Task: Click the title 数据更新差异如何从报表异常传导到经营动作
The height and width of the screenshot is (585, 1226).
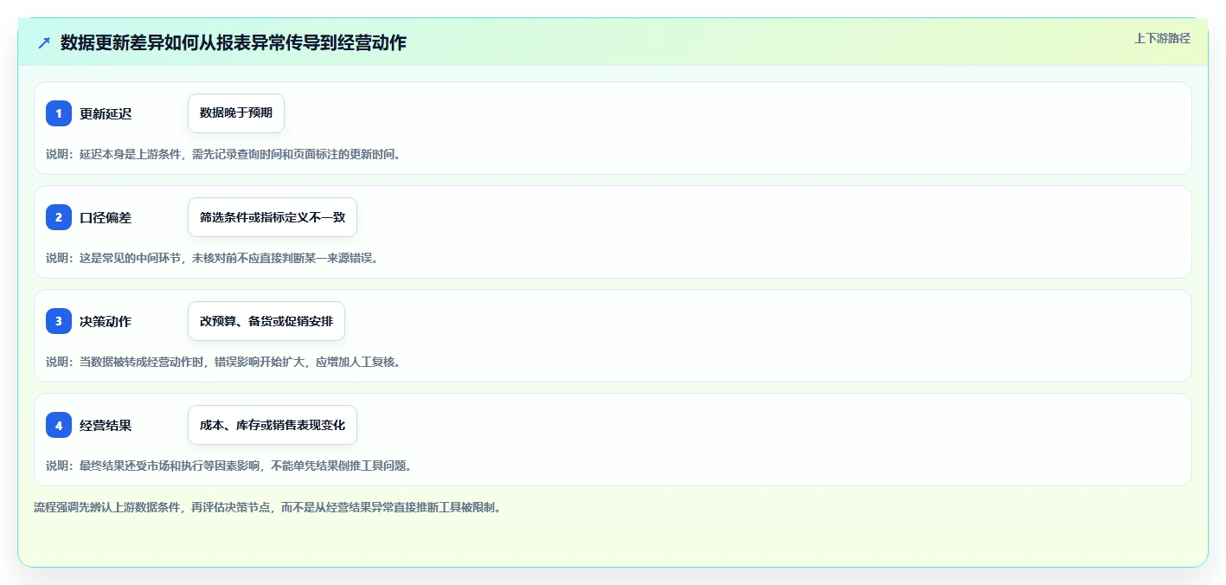Action: tap(233, 42)
